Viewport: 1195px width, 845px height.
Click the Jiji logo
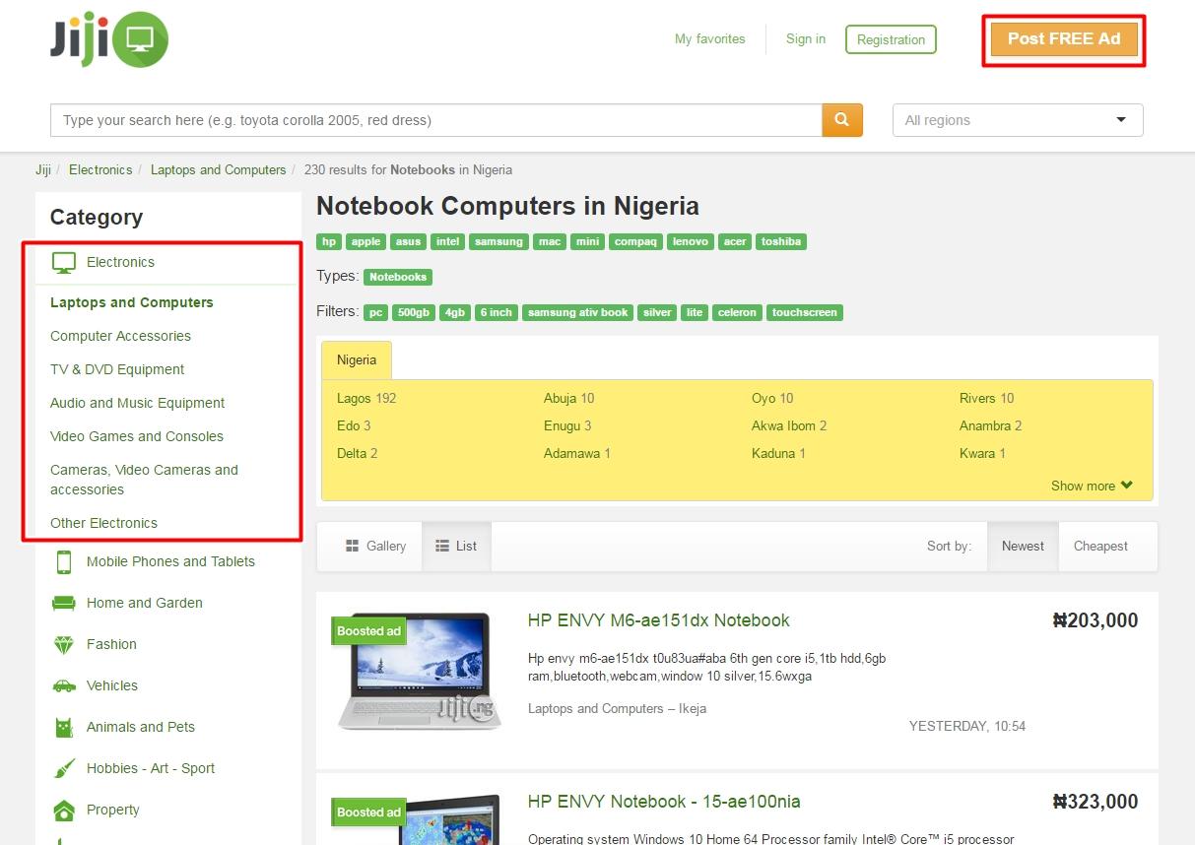pos(109,39)
